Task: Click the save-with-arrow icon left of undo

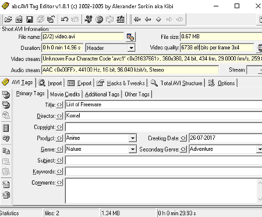Action: 51,19
